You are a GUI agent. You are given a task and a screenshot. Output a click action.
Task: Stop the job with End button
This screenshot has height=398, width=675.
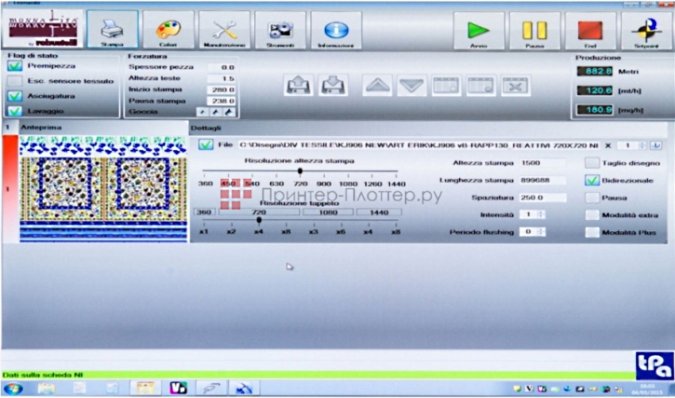591,30
